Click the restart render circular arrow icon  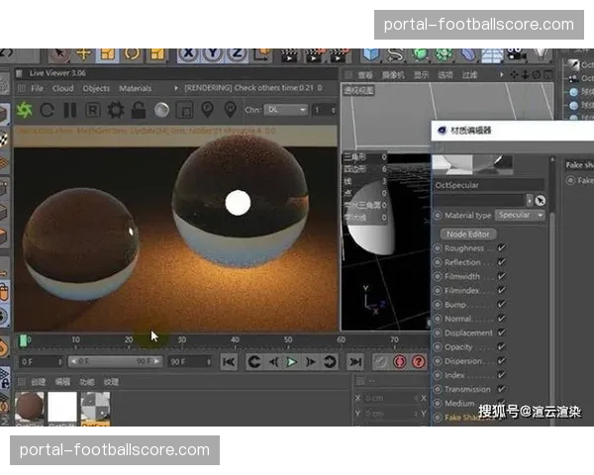48,111
